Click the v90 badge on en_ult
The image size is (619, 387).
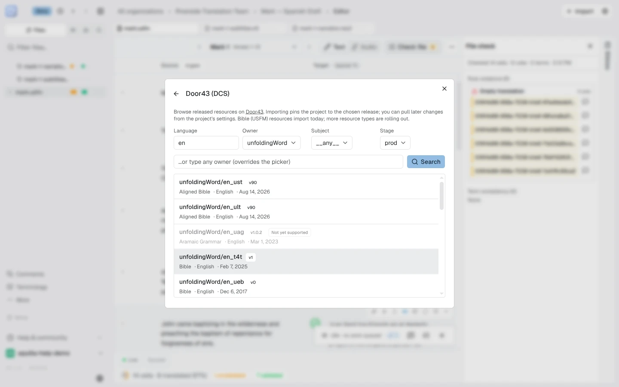[x=251, y=207]
